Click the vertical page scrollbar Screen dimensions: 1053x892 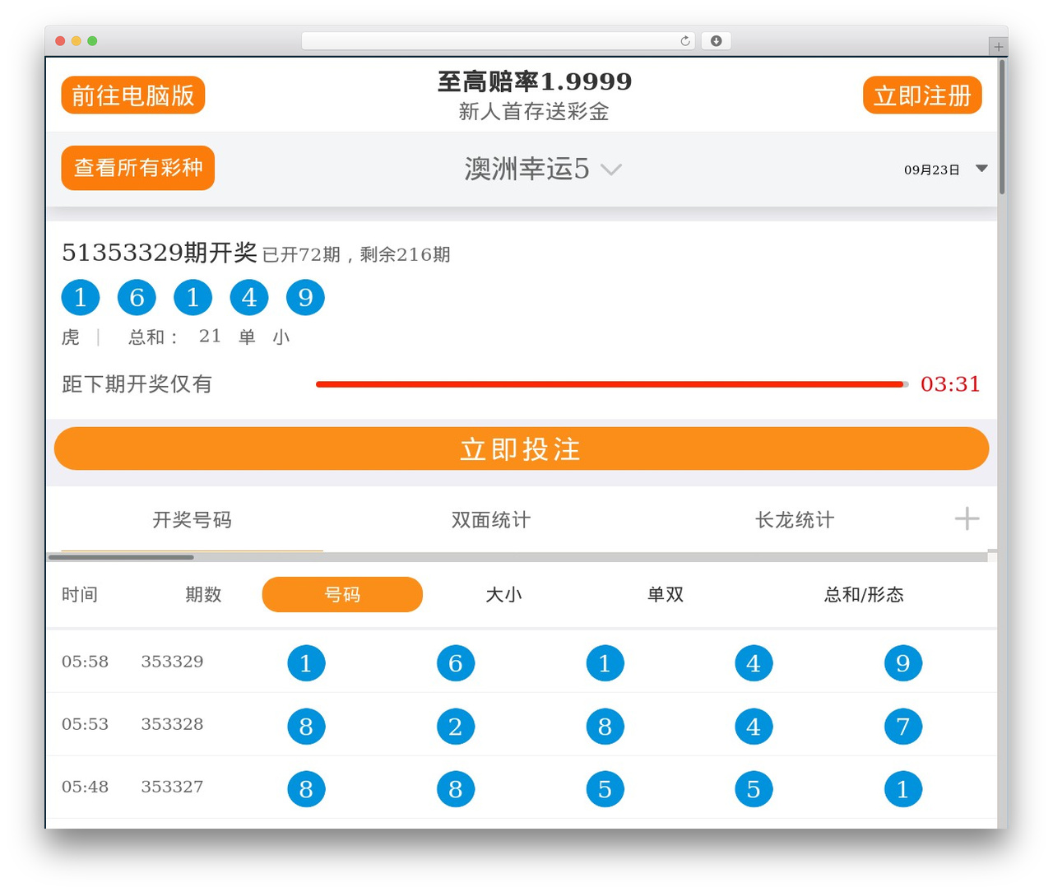(x=1002, y=127)
